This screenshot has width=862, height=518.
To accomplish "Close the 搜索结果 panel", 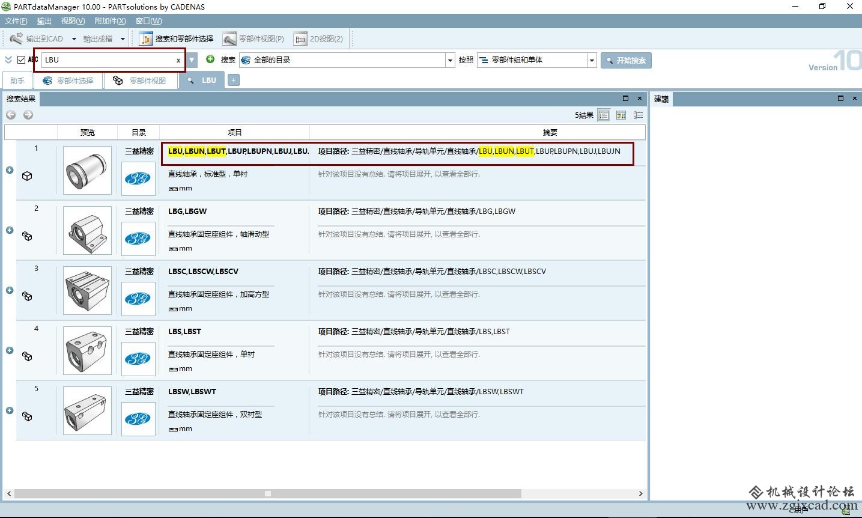I will pos(639,98).
